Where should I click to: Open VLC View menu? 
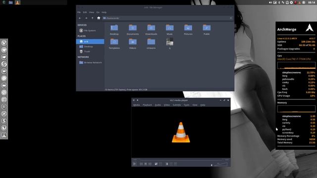point(195,105)
